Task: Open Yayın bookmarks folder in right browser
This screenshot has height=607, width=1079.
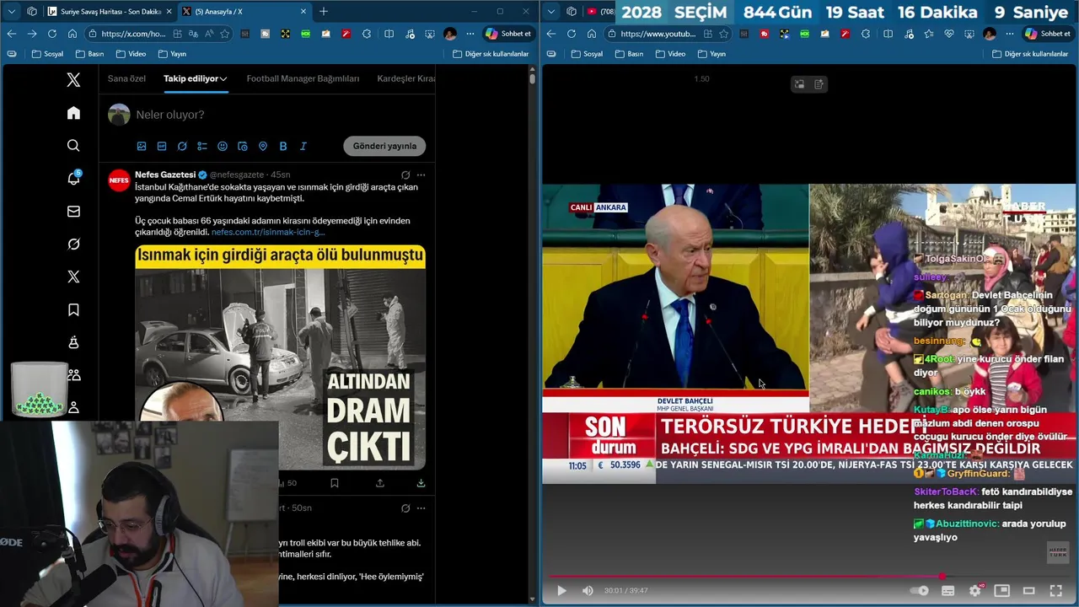Action: click(x=711, y=54)
